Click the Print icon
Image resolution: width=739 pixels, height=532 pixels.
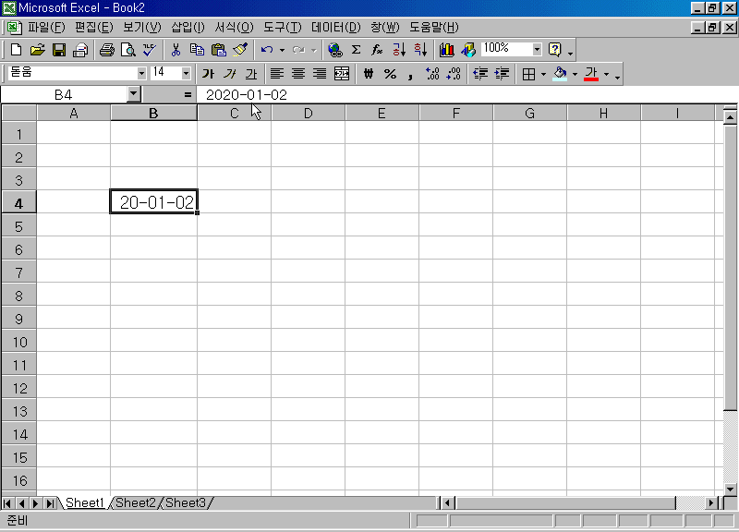pyautogui.click(x=107, y=50)
